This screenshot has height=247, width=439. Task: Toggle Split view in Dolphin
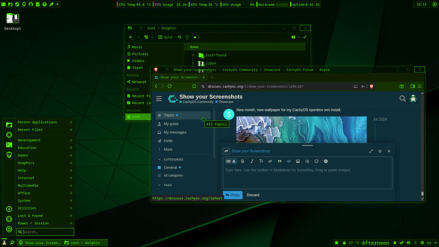(165, 38)
